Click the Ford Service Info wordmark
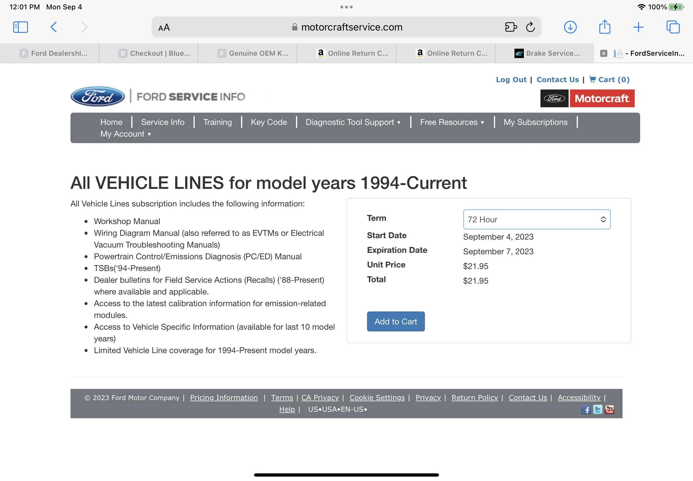The height and width of the screenshot is (481, 693). 191,97
